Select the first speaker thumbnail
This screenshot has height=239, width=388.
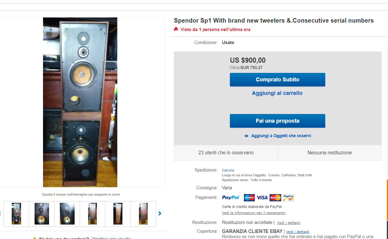[x=16, y=214]
